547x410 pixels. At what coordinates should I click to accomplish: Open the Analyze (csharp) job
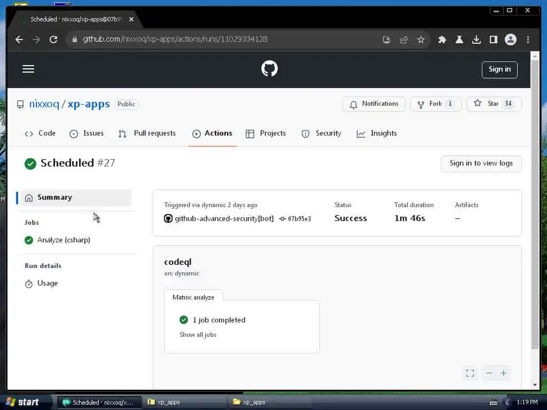click(x=58, y=240)
